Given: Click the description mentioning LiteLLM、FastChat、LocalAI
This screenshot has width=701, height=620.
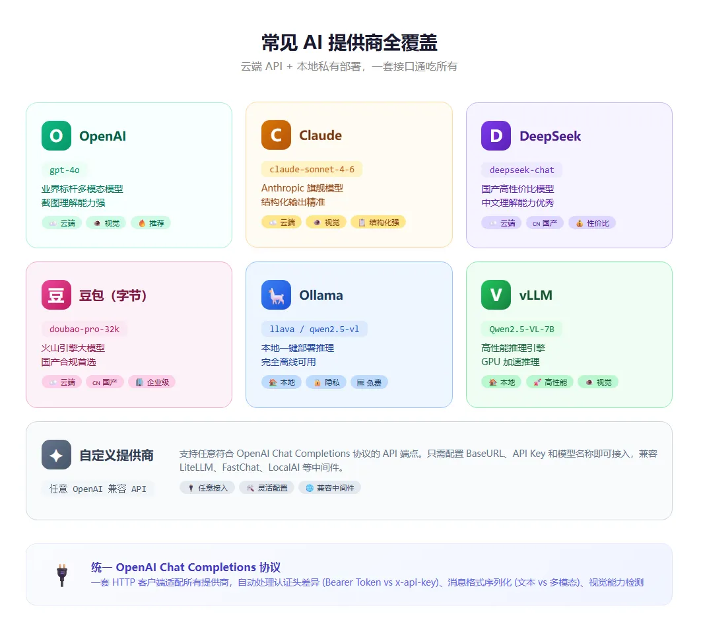Looking at the screenshot, I should click(x=418, y=460).
